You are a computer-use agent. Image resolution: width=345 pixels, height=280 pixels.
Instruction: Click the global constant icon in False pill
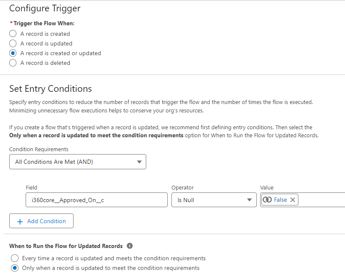(x=267, y=200)
